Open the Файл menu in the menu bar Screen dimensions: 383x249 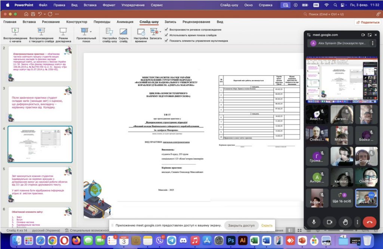click(43, 5)
